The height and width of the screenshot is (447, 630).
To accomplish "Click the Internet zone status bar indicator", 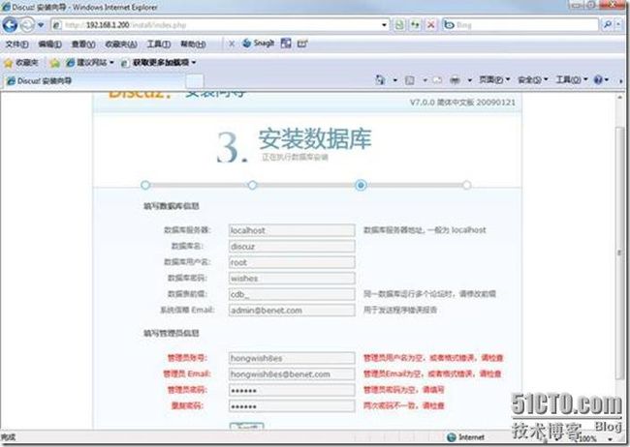I will click(466, 437).
